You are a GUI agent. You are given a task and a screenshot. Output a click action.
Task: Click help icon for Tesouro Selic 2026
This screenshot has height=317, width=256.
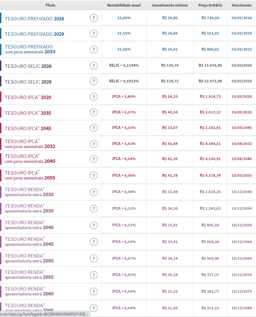pos(94,66)
